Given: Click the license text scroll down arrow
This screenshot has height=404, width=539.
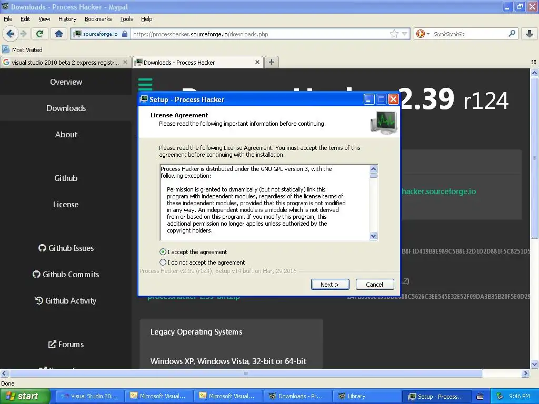Looking at the screenshot, I should pos(374,236).
